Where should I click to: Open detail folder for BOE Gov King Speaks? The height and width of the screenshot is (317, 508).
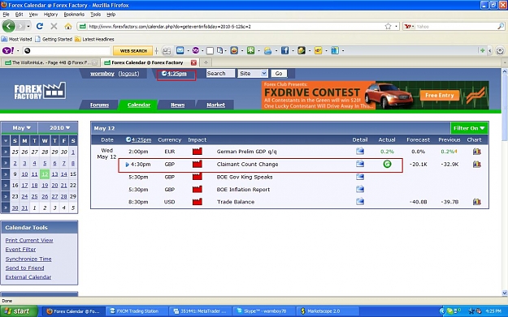coord(360,177)
